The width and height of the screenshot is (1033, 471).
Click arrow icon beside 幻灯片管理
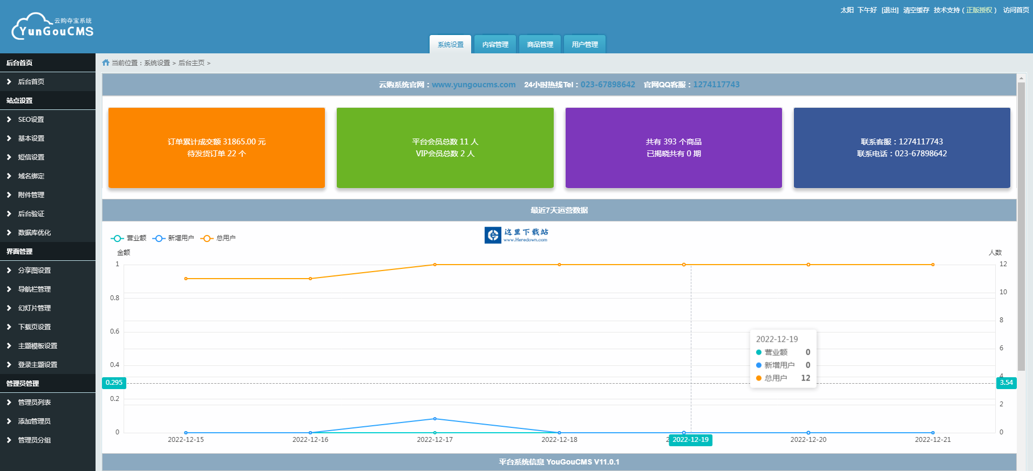(x=9, y=308)
